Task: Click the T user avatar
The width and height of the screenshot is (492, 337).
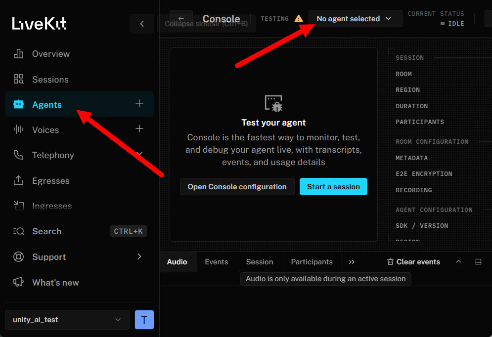Action: click(x=144, y=319)
